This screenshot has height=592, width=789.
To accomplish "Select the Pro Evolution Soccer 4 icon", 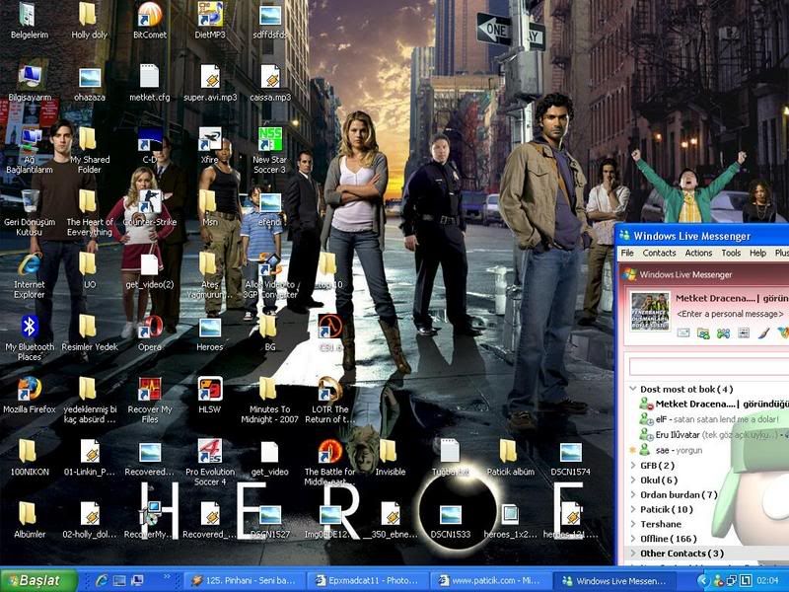I will [210, 451].
